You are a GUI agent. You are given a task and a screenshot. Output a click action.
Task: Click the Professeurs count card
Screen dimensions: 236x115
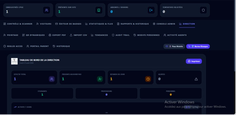[106, 93]
